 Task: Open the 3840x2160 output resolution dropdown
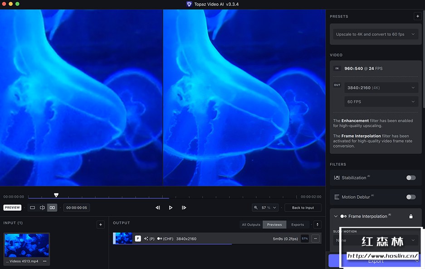pos(381,87)
